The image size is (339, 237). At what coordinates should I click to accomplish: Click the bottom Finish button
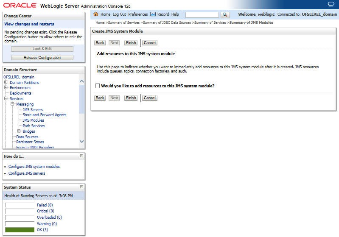pos(131,98)
